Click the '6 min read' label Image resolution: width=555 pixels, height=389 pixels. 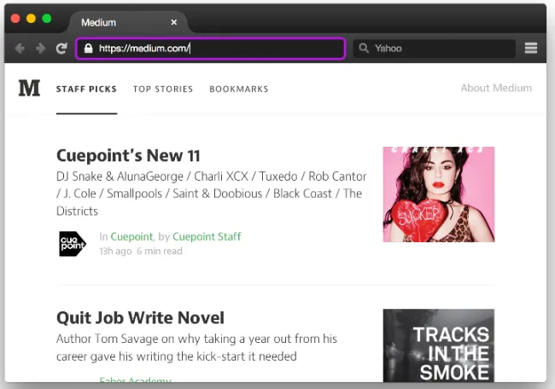[x=160, y=251]
